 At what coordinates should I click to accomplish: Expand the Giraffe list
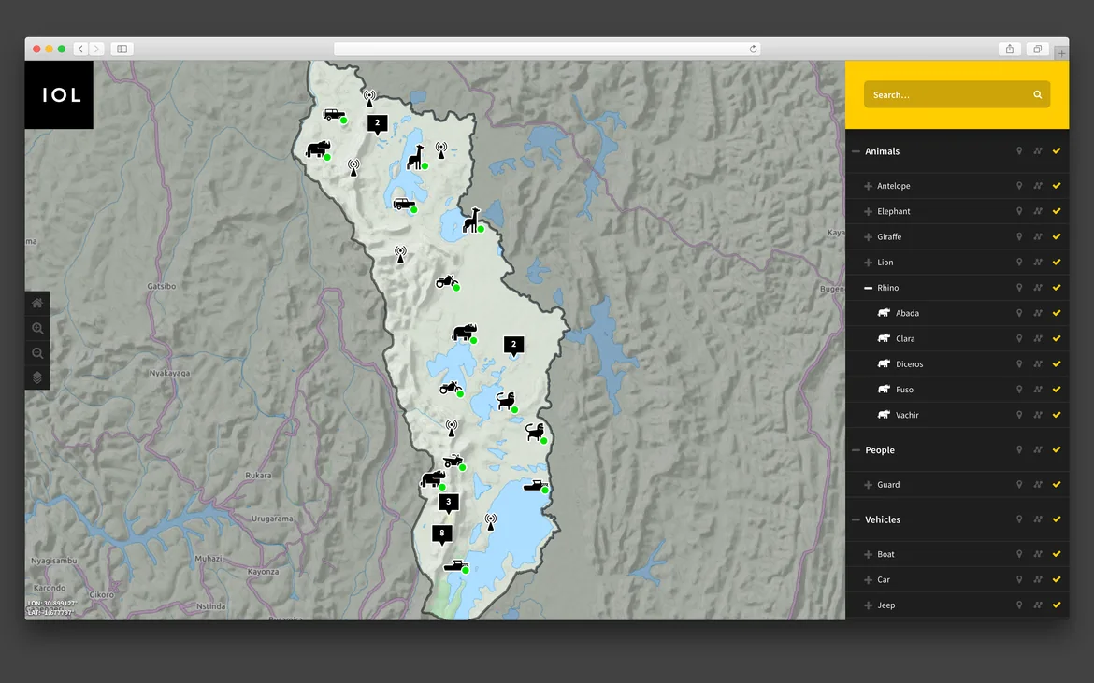[x=868, y=237]
